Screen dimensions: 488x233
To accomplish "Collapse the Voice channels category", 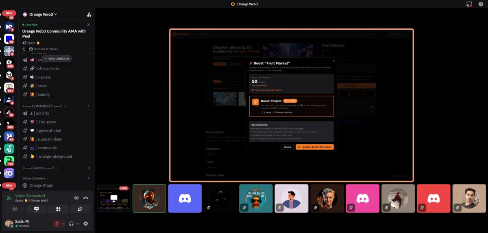I will point(35,178).
